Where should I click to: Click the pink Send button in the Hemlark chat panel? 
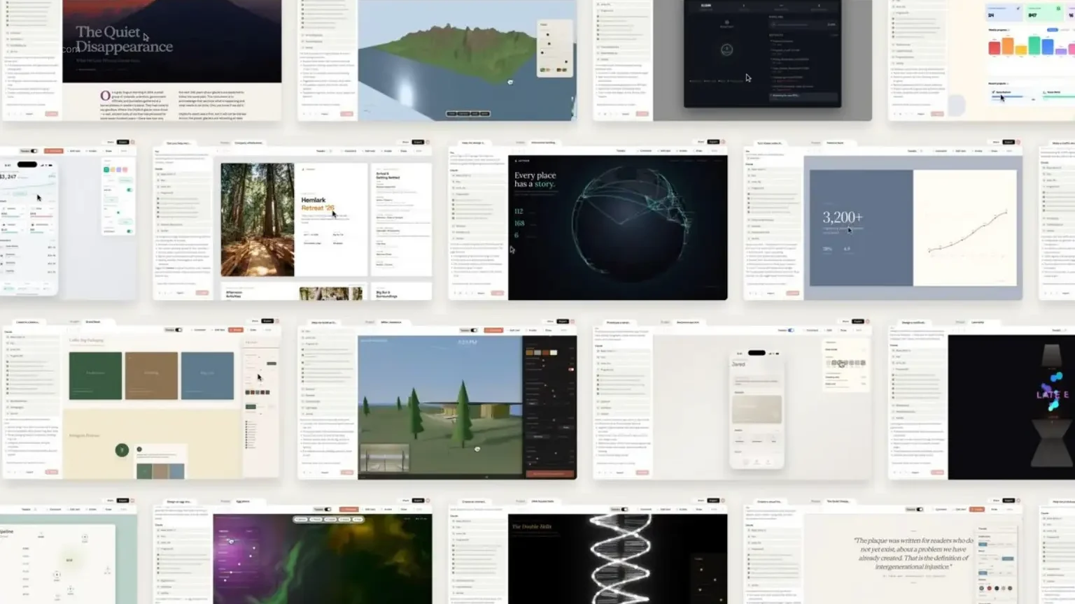(x=202, y=293)
